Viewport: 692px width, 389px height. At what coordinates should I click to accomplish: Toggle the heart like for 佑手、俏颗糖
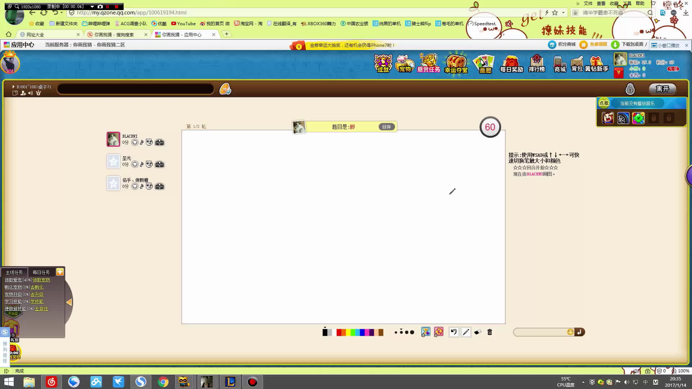coord(134,186)
